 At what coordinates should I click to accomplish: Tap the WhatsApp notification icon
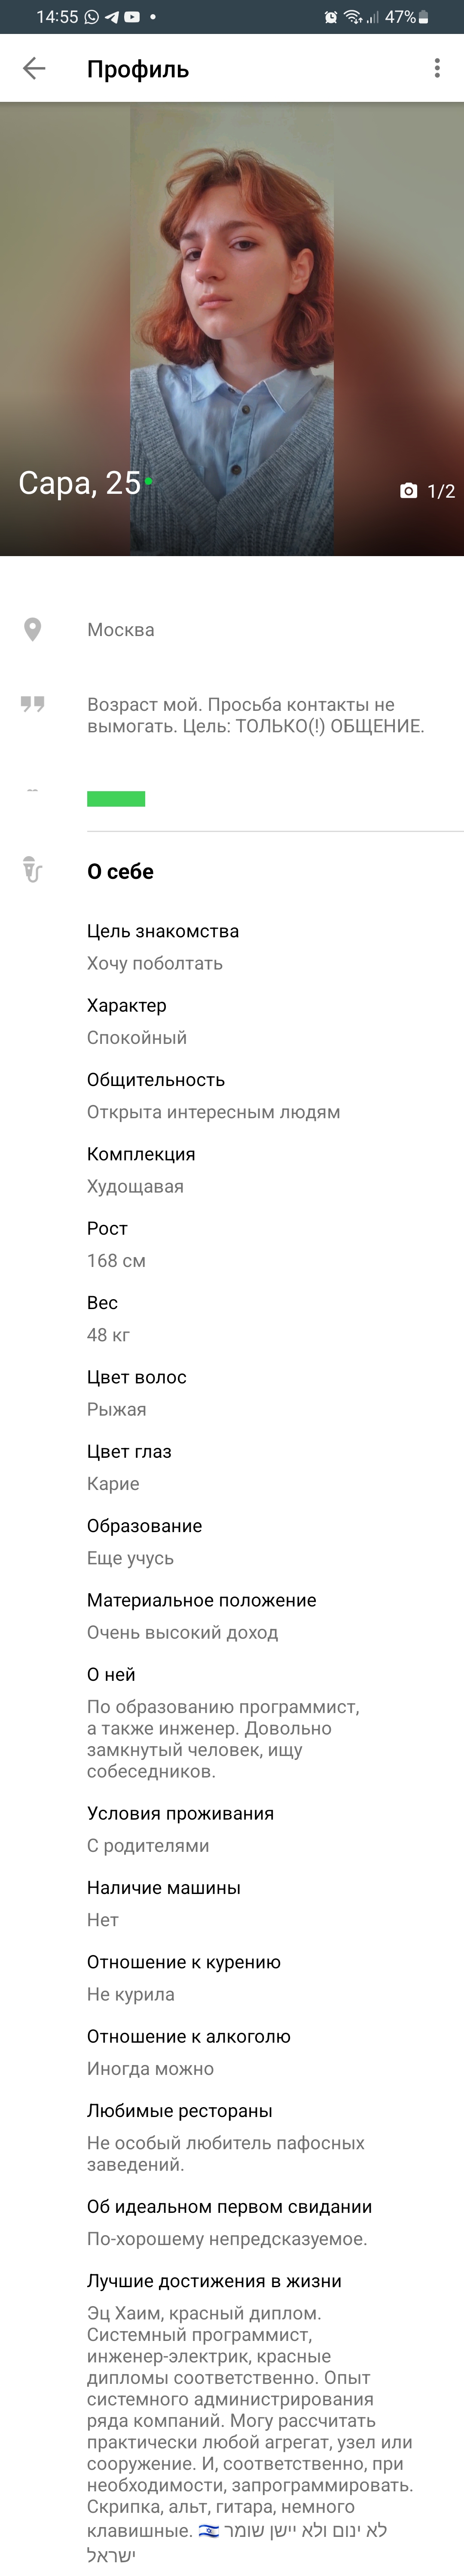tap(92, 17)
